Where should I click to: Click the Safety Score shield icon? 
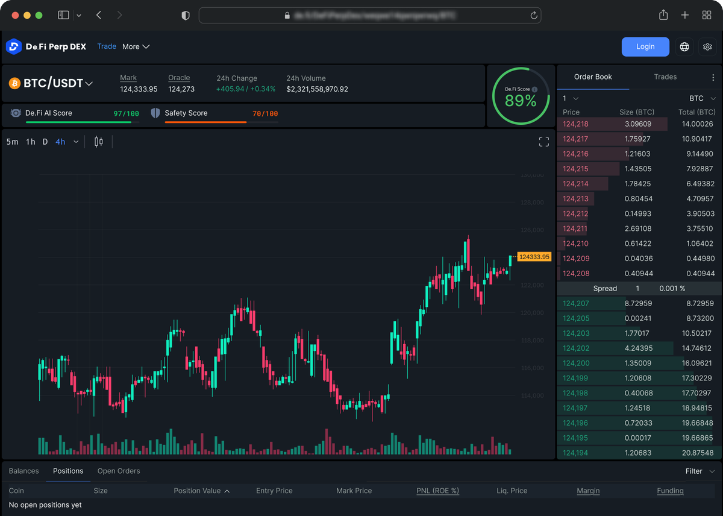pos(156,113)
